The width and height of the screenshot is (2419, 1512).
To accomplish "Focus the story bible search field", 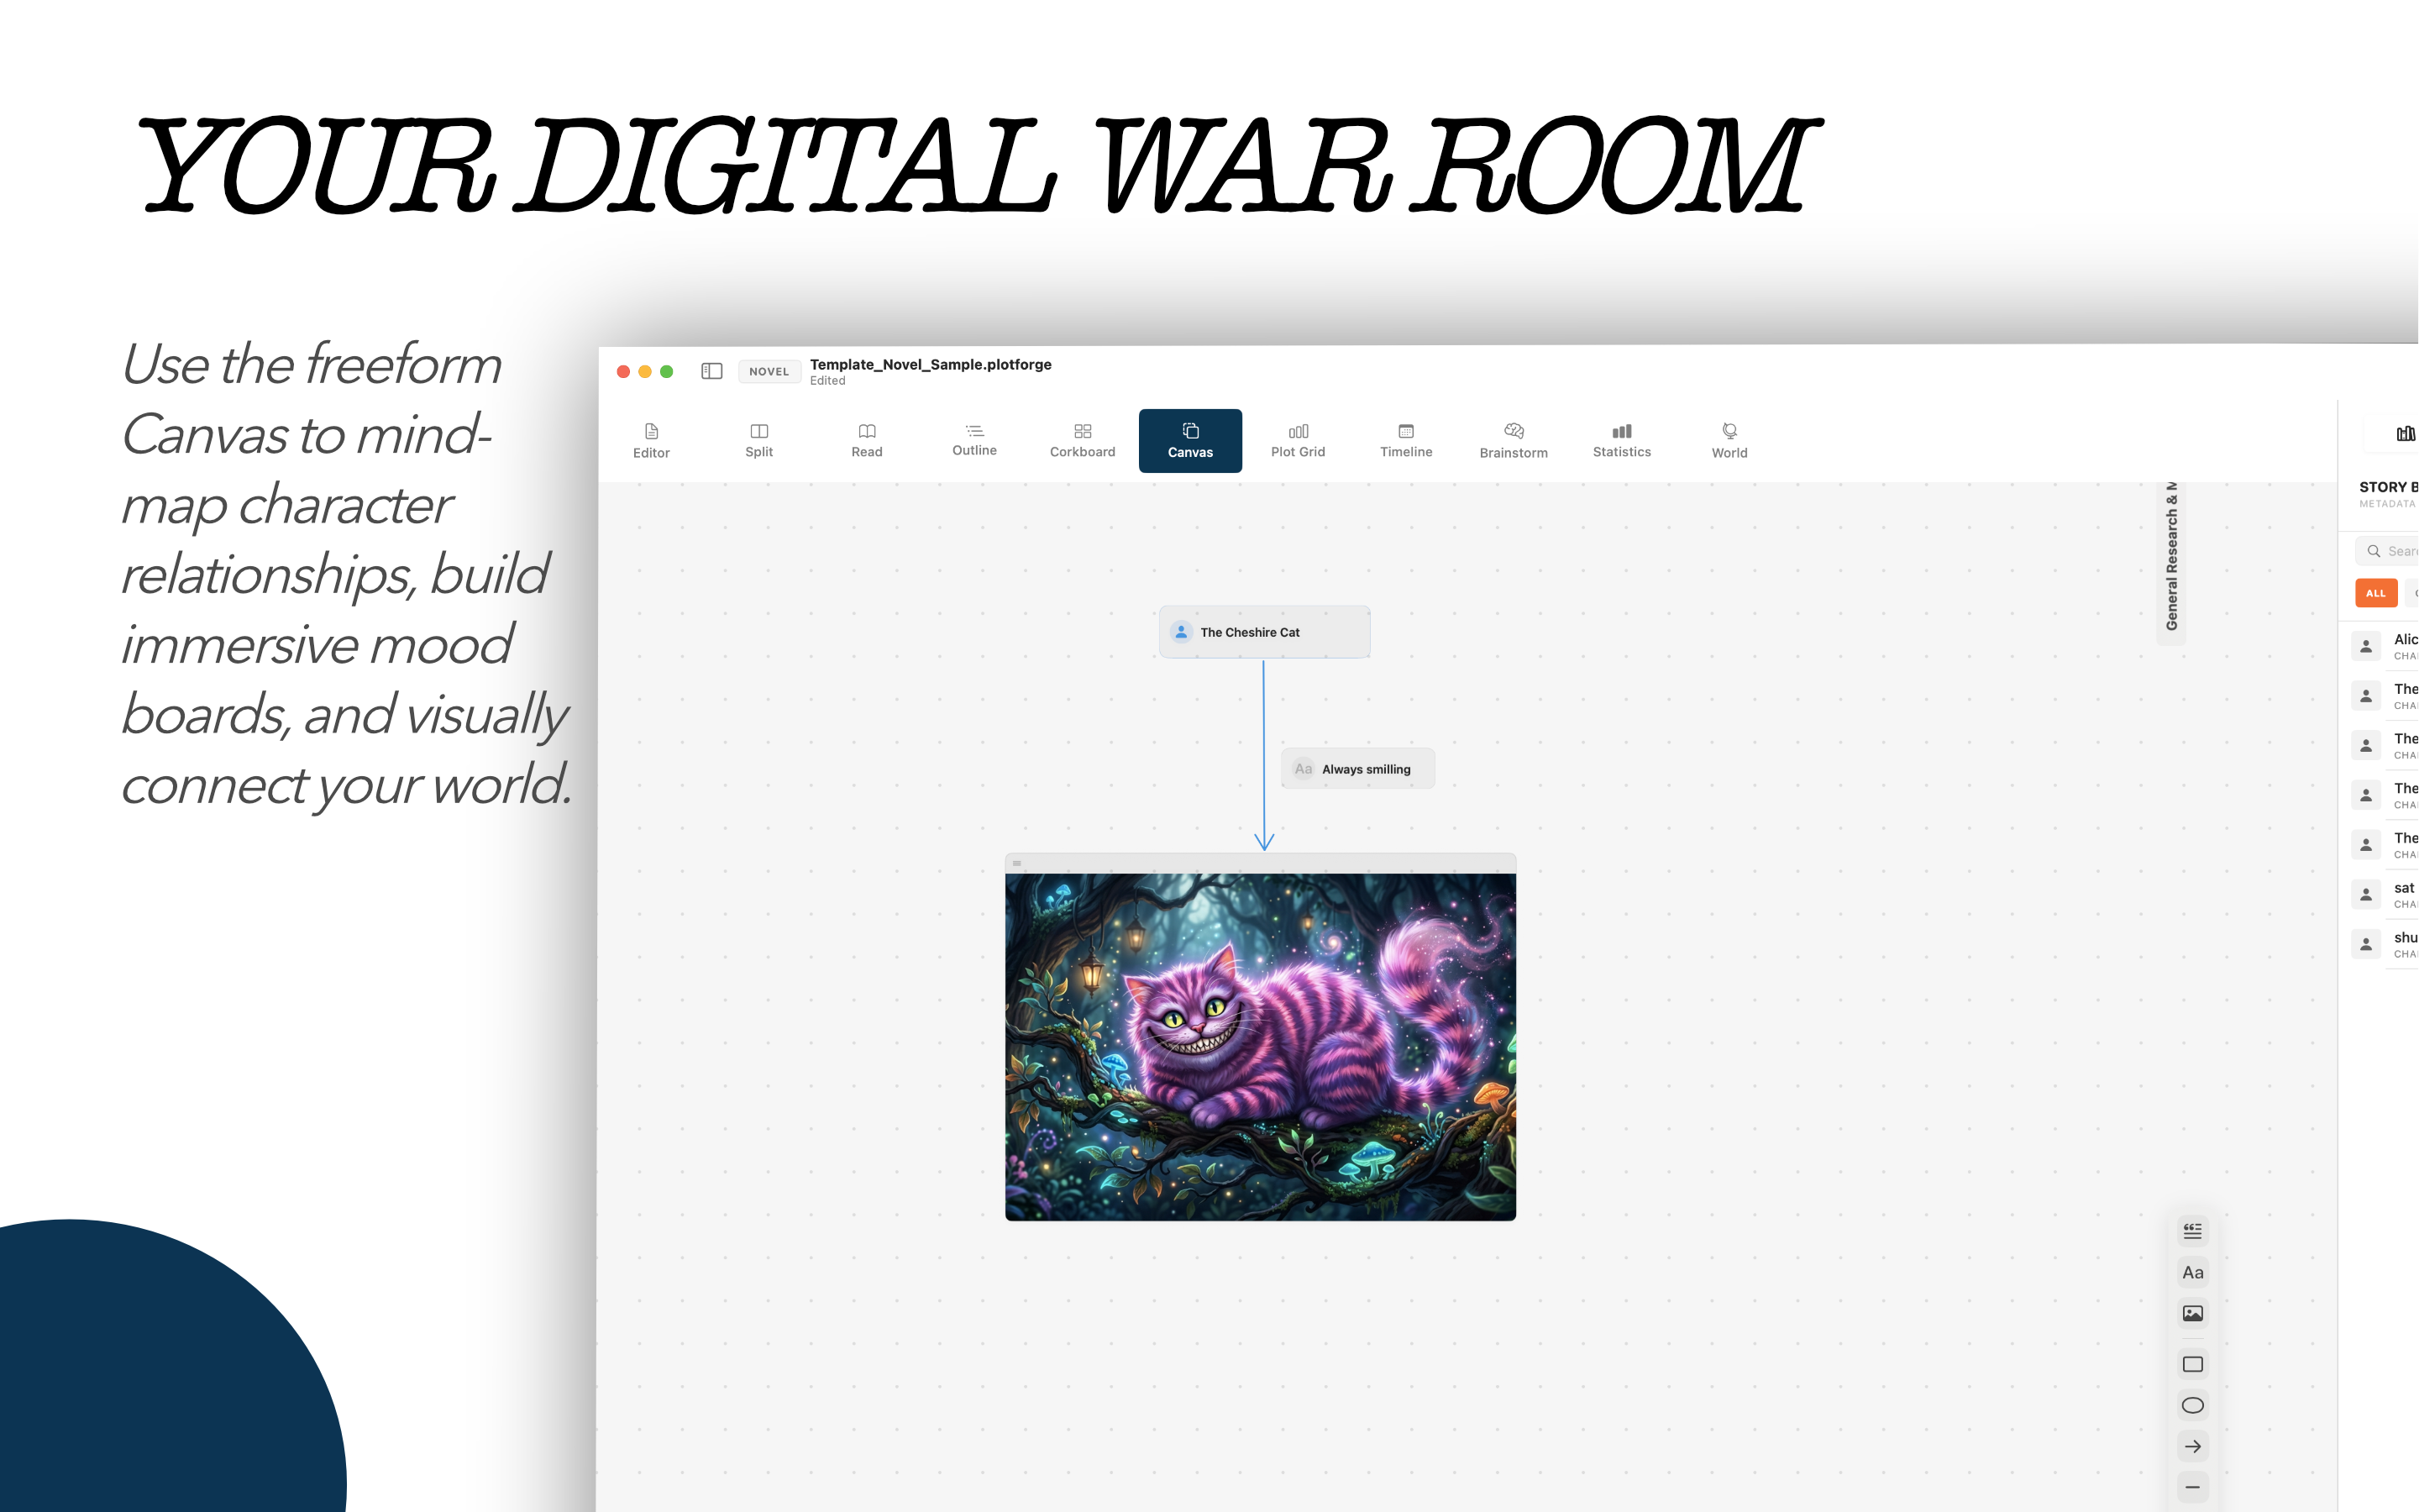I will point(2387,551).
